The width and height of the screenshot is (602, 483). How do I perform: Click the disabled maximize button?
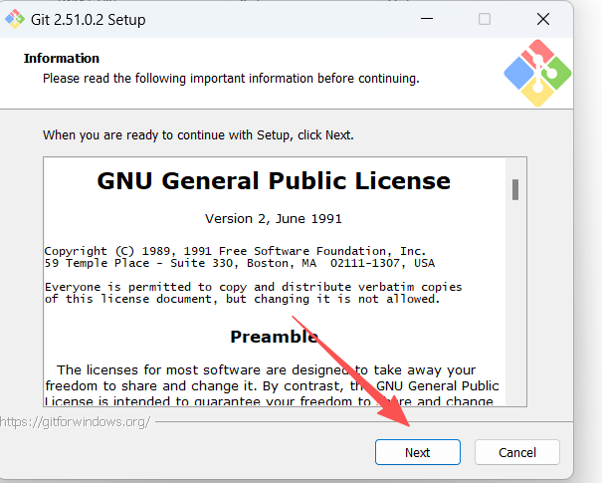pyautogui.click(x=485, y=19)
